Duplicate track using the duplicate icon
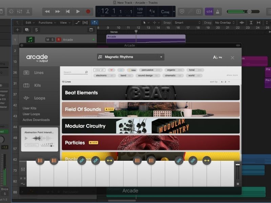The height and width of the screenshot is (203, 271). [x=27, y=30]
